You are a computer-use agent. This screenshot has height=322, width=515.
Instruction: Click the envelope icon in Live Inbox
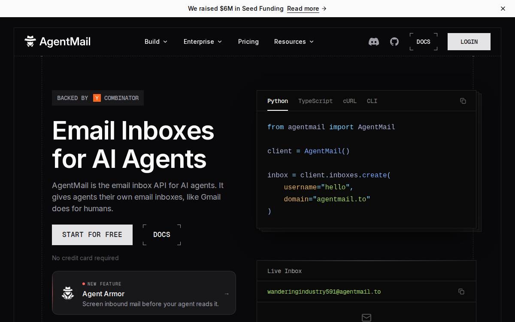click(x=366, y=318)
